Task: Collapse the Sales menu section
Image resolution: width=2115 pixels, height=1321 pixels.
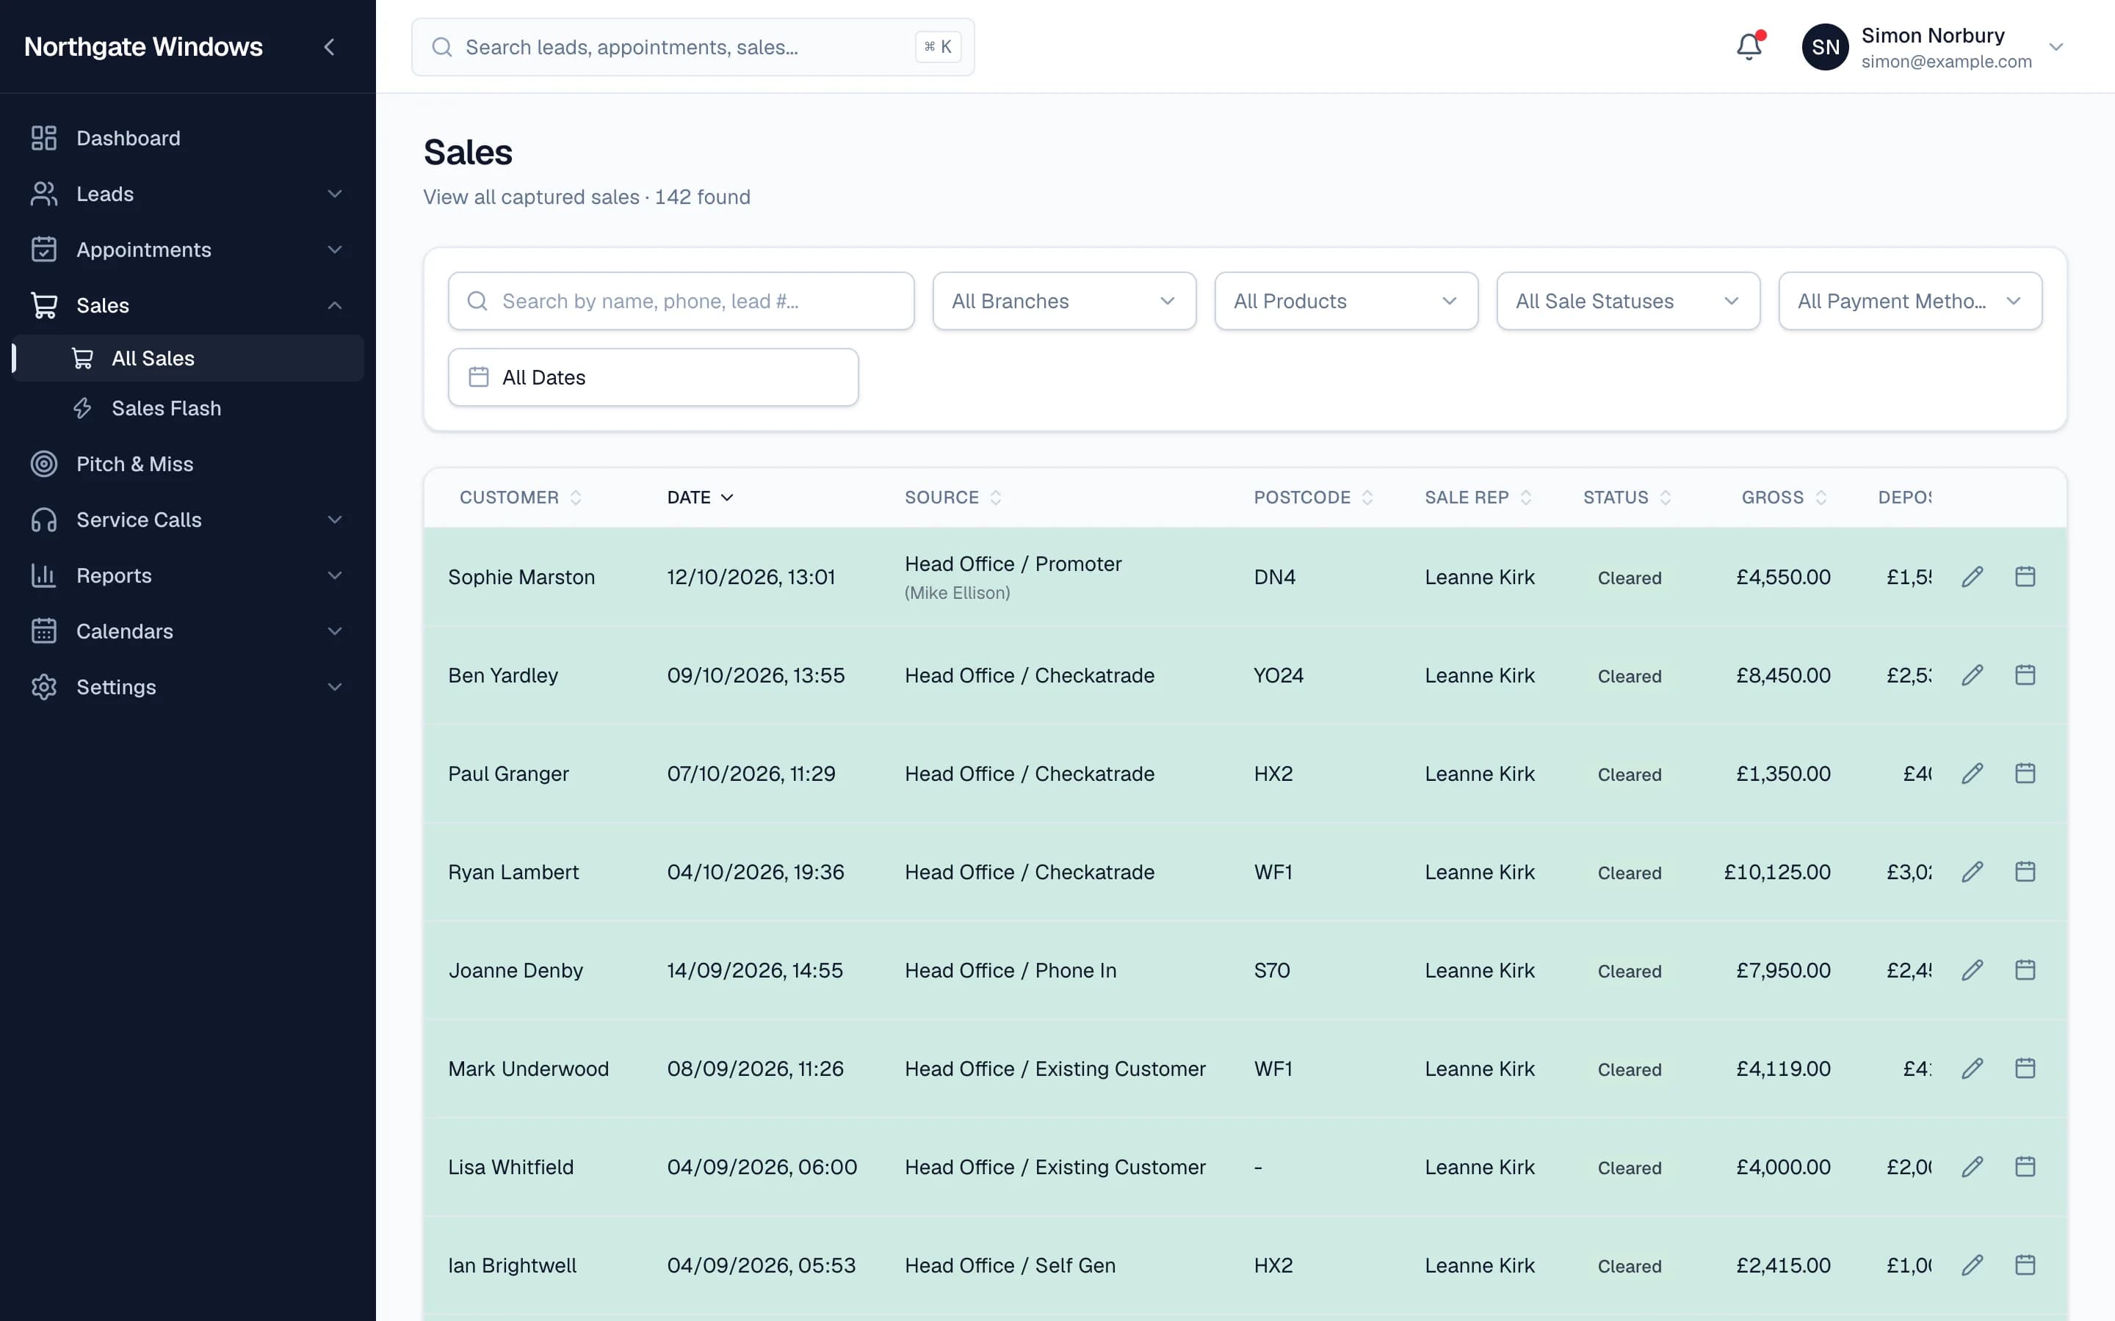Action: (x=335, y=305)
